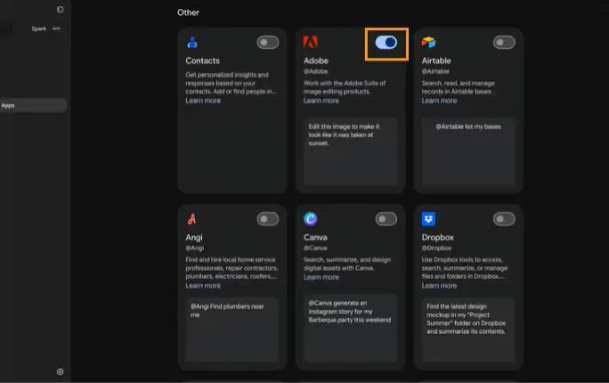Click the @Adobe handle text
609x383 pixels.
tap(315, 71)
